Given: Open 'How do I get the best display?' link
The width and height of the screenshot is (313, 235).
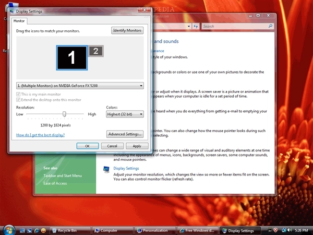Looking at the screenshot, I should 41,135.
